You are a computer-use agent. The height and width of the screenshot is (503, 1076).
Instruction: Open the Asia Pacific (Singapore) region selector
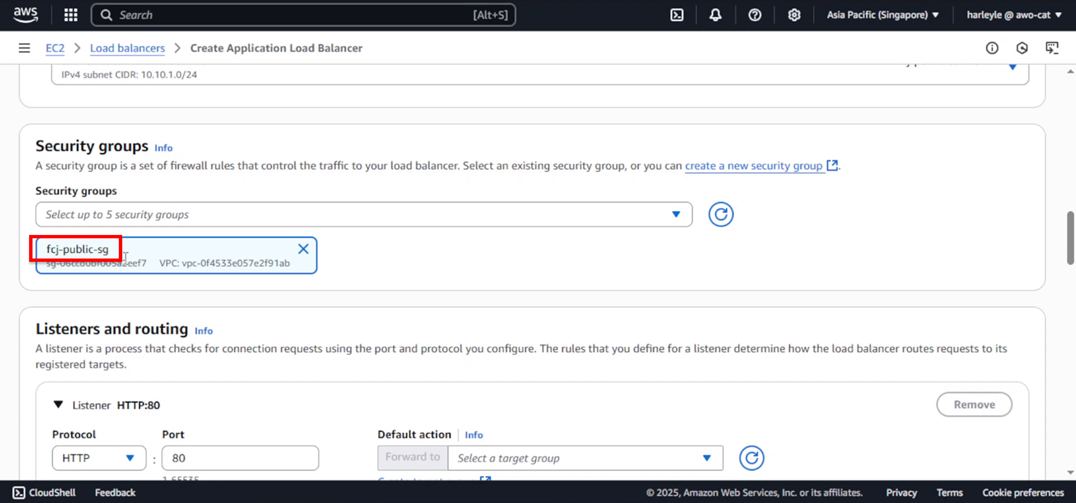coord(883,15)
